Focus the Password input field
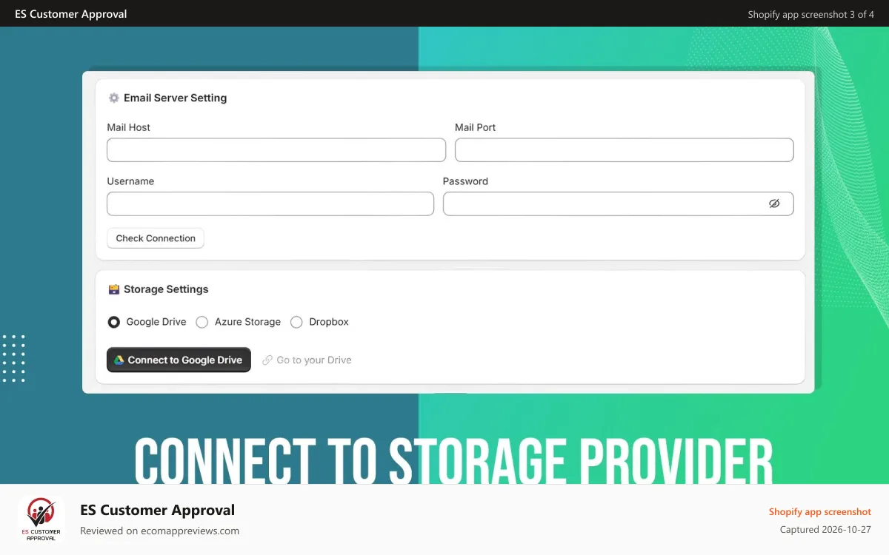This screenshot has width=889, height=555. pos(619,203)
